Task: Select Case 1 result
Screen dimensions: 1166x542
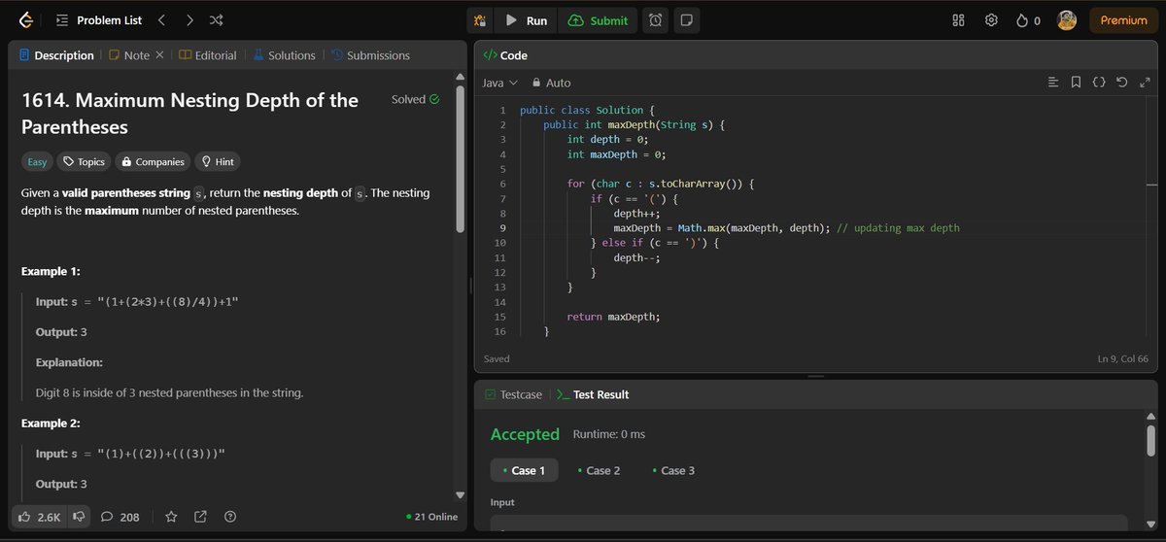Action: click(524, 470)
